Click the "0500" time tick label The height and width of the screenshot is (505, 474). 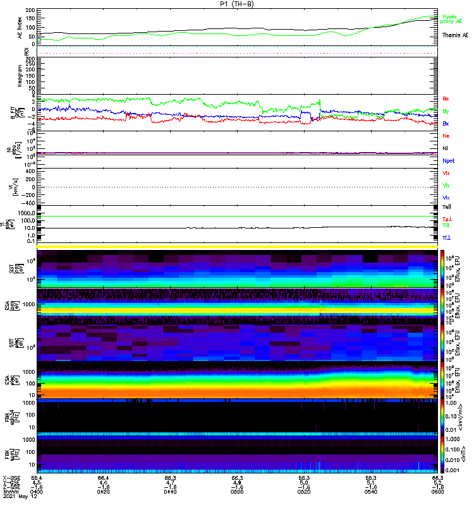click(x=237, y=492)
